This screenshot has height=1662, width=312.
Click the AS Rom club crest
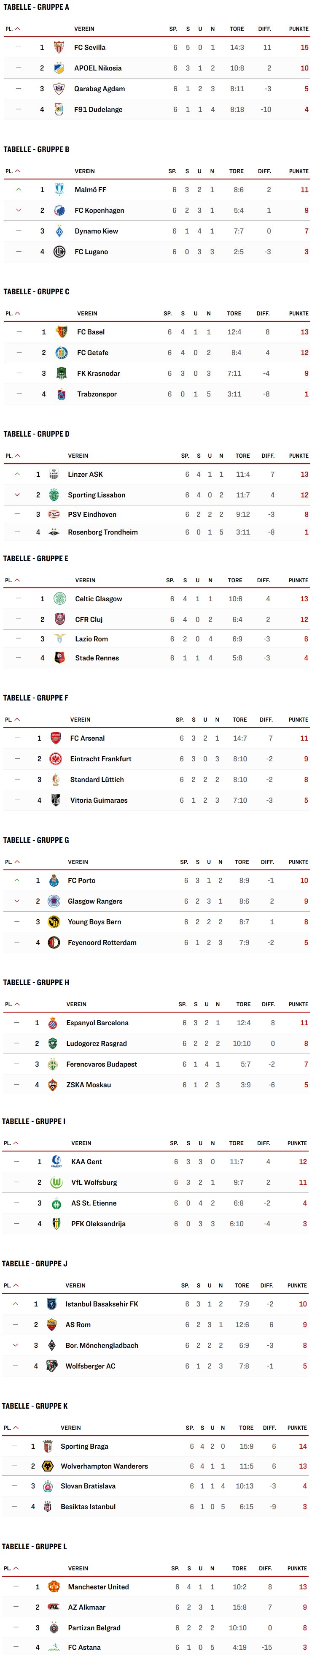(x=52, y=1325)
